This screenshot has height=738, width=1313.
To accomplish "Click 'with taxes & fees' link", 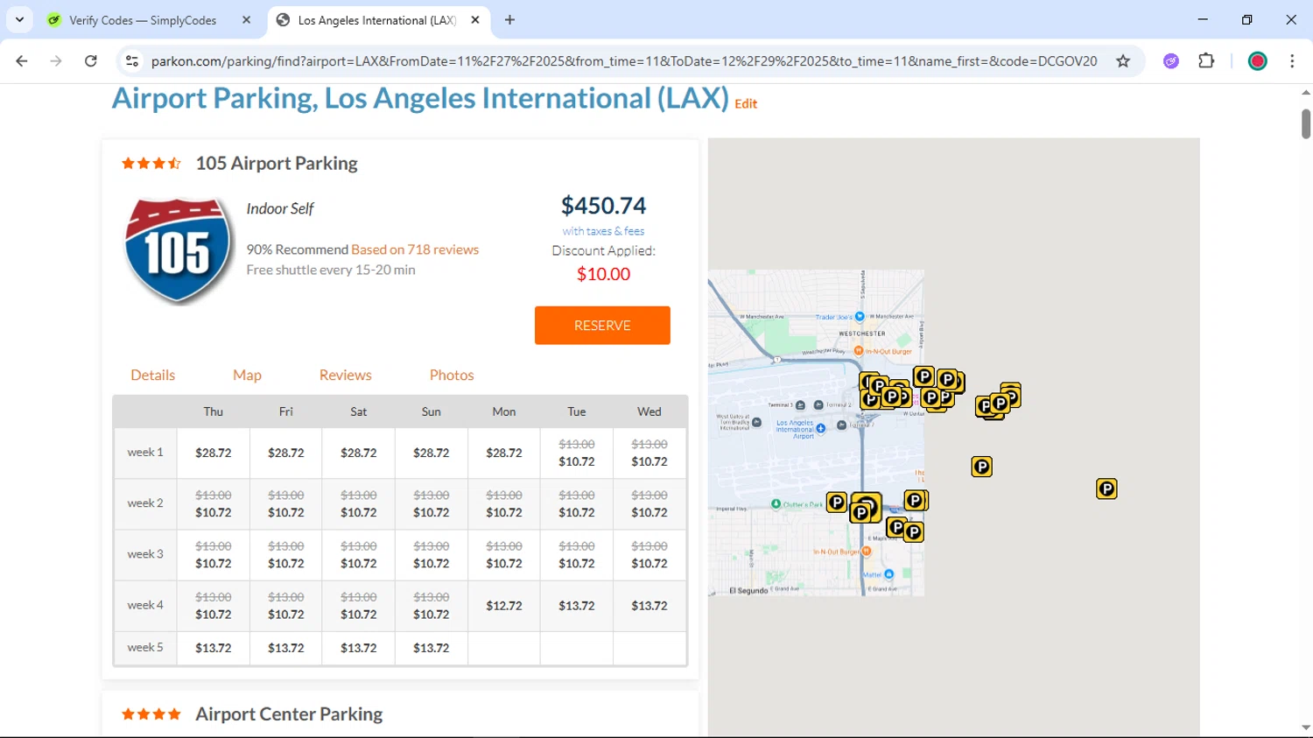I will pos(603,231).
